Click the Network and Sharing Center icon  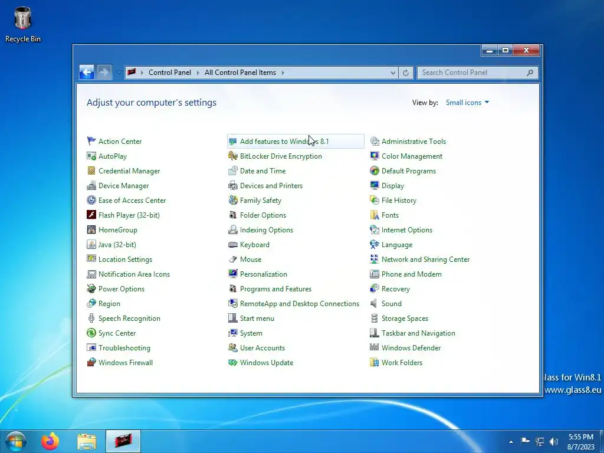pyautogui.click(x=375, y=260)
